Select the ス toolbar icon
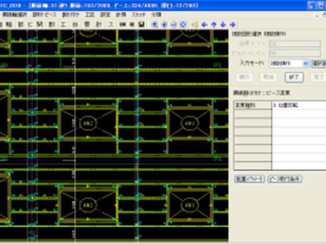Screen dimensions: 326x244 111,24
